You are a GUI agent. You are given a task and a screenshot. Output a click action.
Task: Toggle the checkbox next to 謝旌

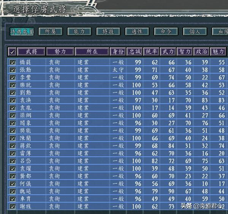[13, 206]
